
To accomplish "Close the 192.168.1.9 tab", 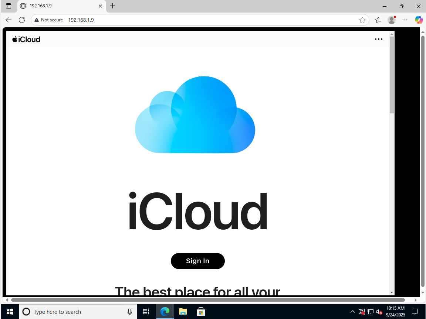I will click(100, 6).
